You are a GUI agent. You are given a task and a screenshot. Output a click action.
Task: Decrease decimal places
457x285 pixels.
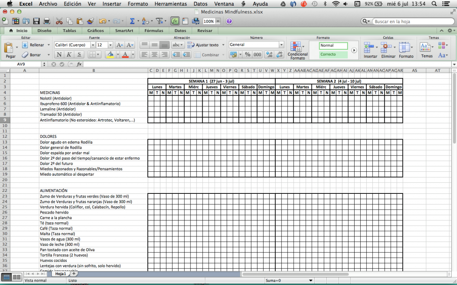[x=280, y=55]
